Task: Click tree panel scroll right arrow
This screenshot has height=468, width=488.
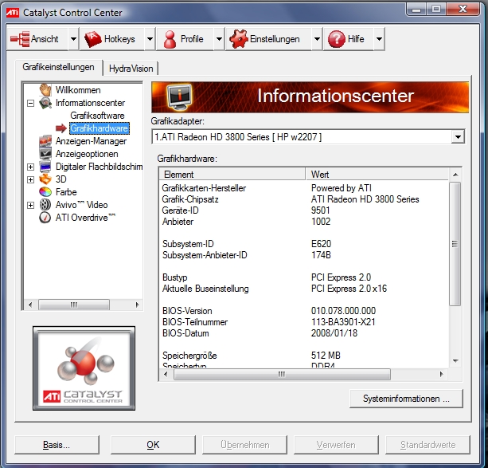Action: (137, 305)
